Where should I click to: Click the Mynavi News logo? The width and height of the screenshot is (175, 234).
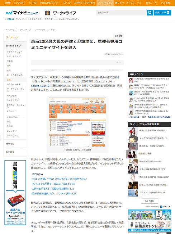coord(22,13)
